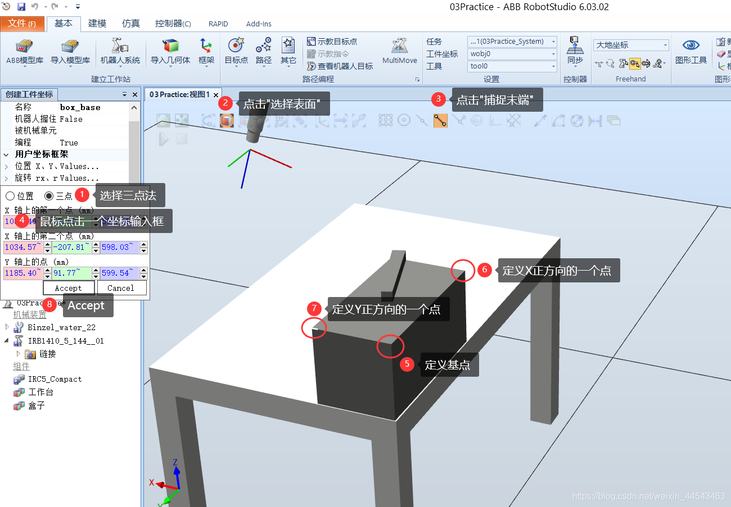The height and width of the screenshot is (507, 731).
Task: Select the 位置 radio button
Action: [10, 196]
